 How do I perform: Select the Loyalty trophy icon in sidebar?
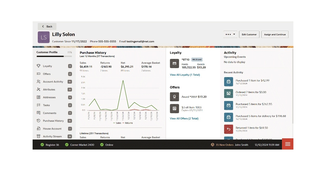[x=39, y=66]
